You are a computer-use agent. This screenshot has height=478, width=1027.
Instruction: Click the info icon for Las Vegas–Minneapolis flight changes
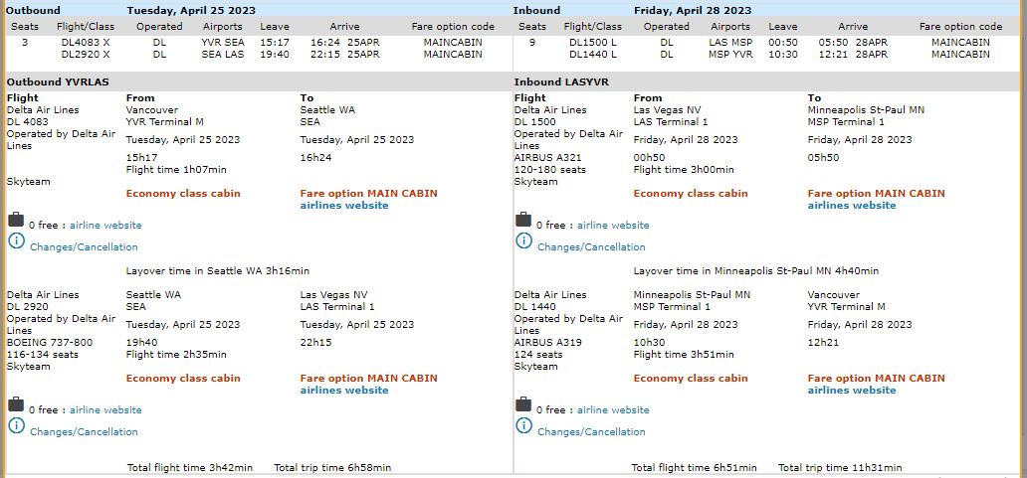[x=523, y=240]
